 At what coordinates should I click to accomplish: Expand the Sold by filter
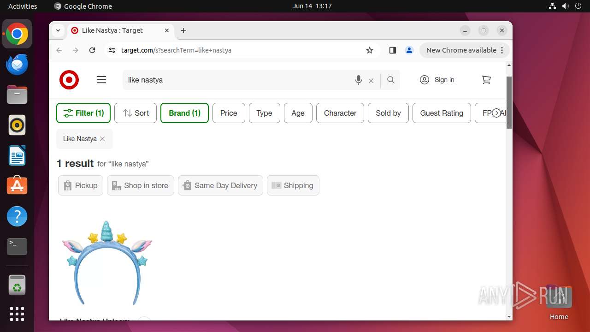[388, 113]
